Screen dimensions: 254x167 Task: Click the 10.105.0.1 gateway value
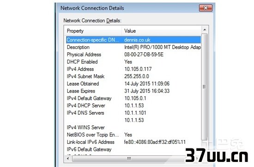tap(135, 99)
